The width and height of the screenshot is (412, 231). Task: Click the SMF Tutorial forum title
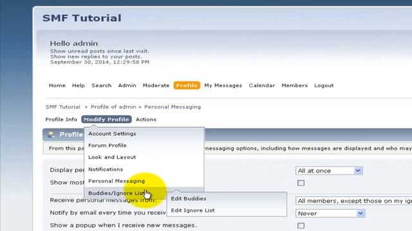(82, 18)
